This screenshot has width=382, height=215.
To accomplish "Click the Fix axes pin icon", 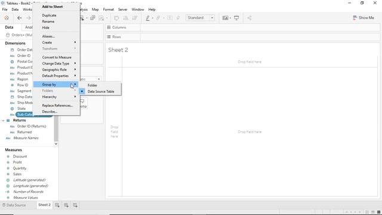I will pyautogui.click(x=178, y=18).
